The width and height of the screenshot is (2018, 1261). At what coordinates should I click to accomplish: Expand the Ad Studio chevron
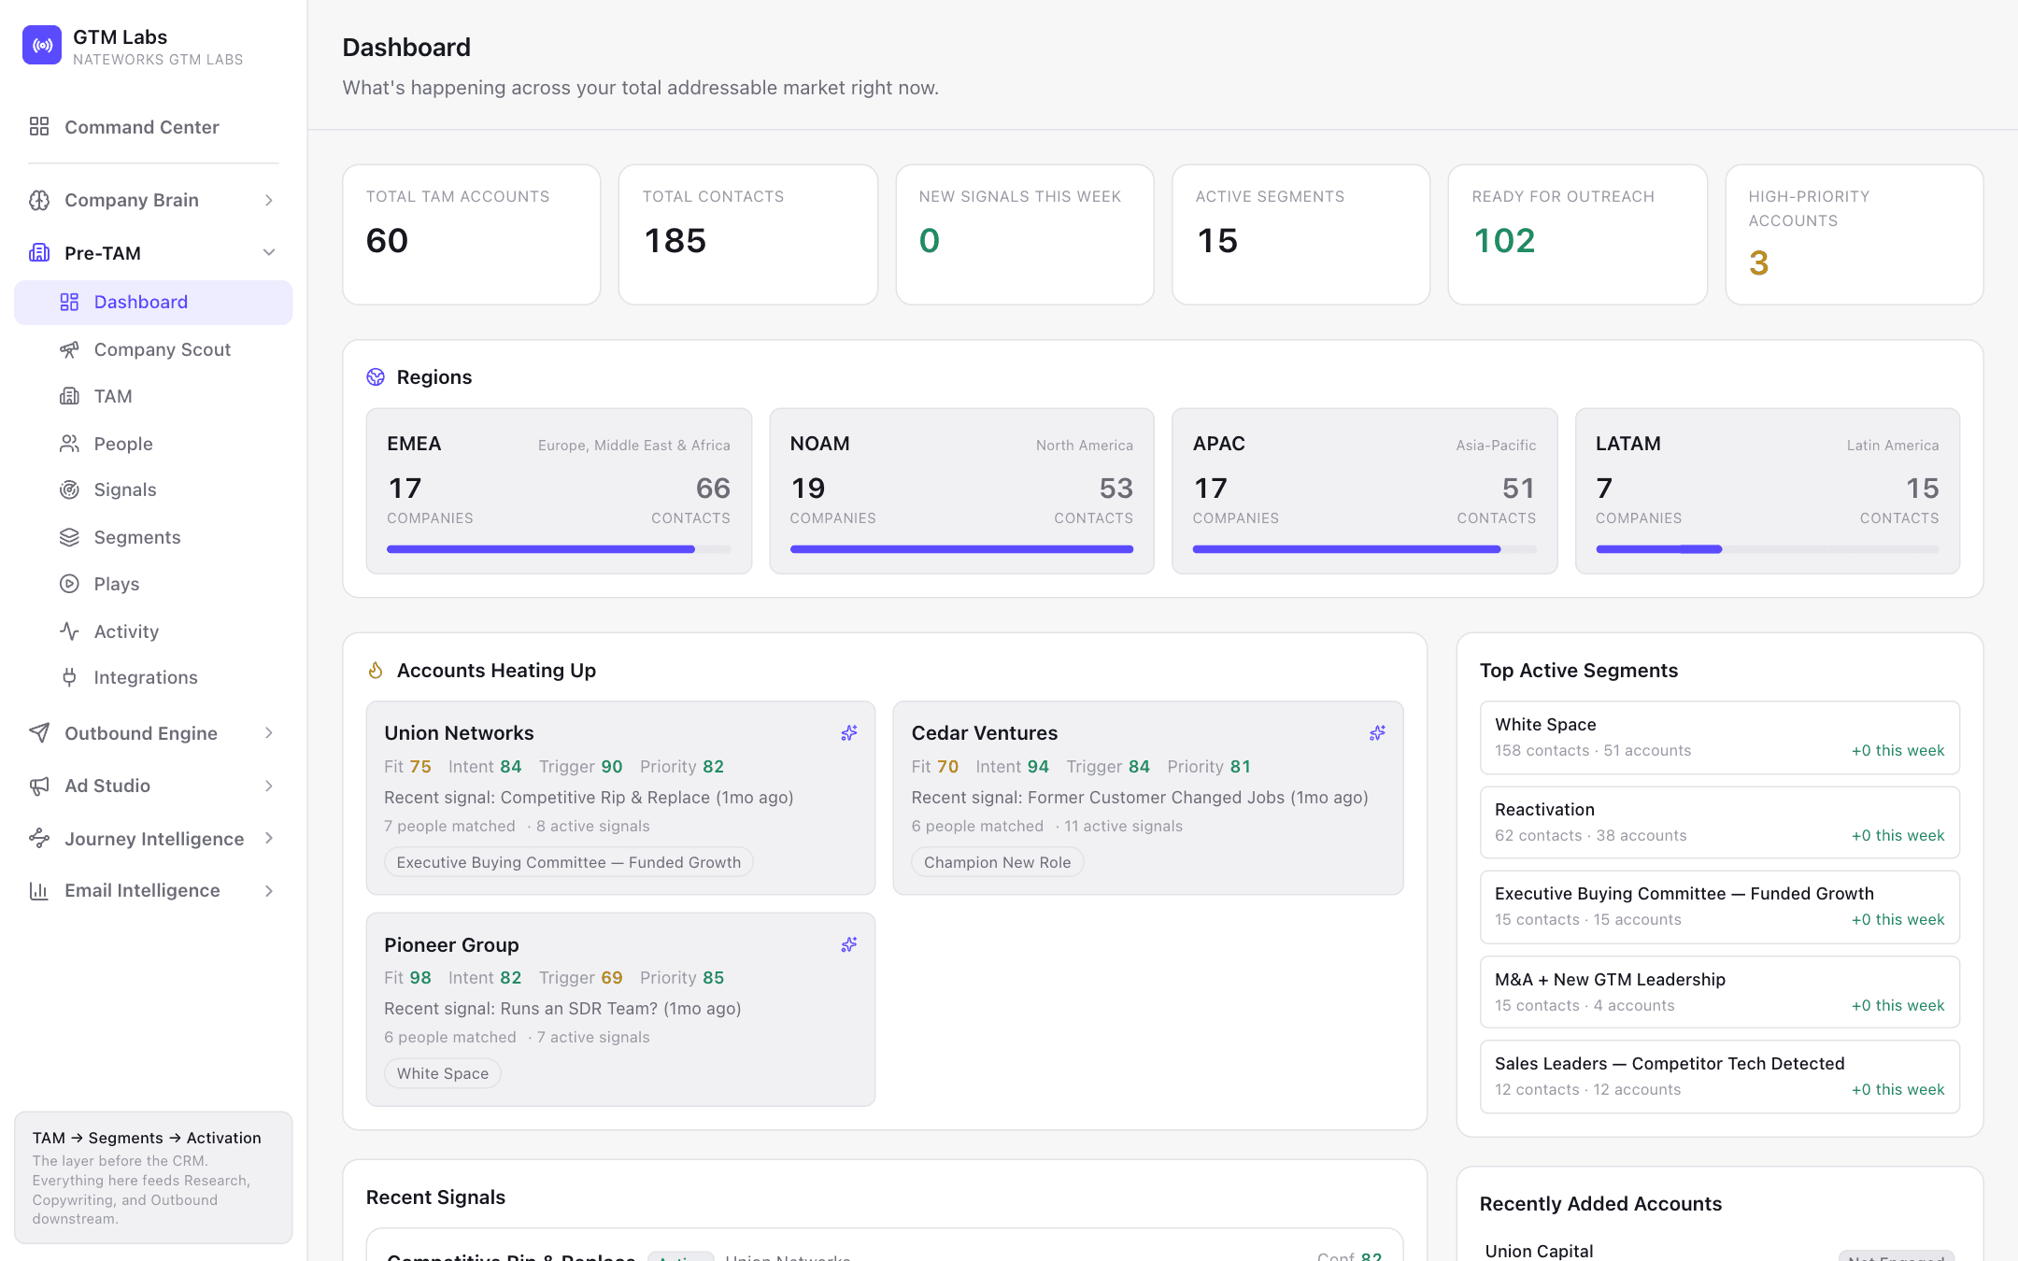[269, 786]
